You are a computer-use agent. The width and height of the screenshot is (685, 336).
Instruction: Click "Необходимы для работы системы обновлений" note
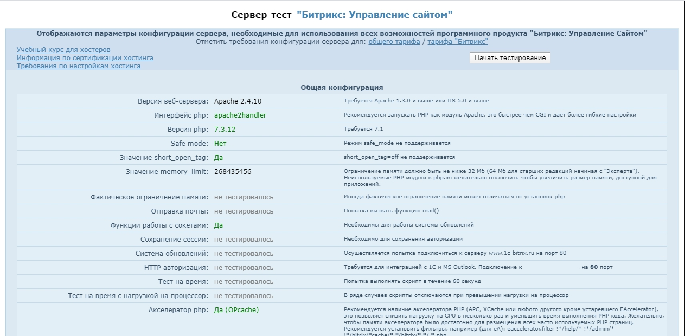coord(409,225)
